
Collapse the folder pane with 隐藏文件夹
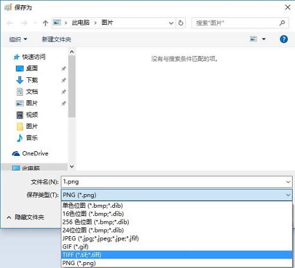pos(25,217)
